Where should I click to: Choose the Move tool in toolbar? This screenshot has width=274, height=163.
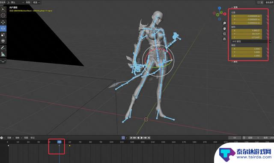3,22
